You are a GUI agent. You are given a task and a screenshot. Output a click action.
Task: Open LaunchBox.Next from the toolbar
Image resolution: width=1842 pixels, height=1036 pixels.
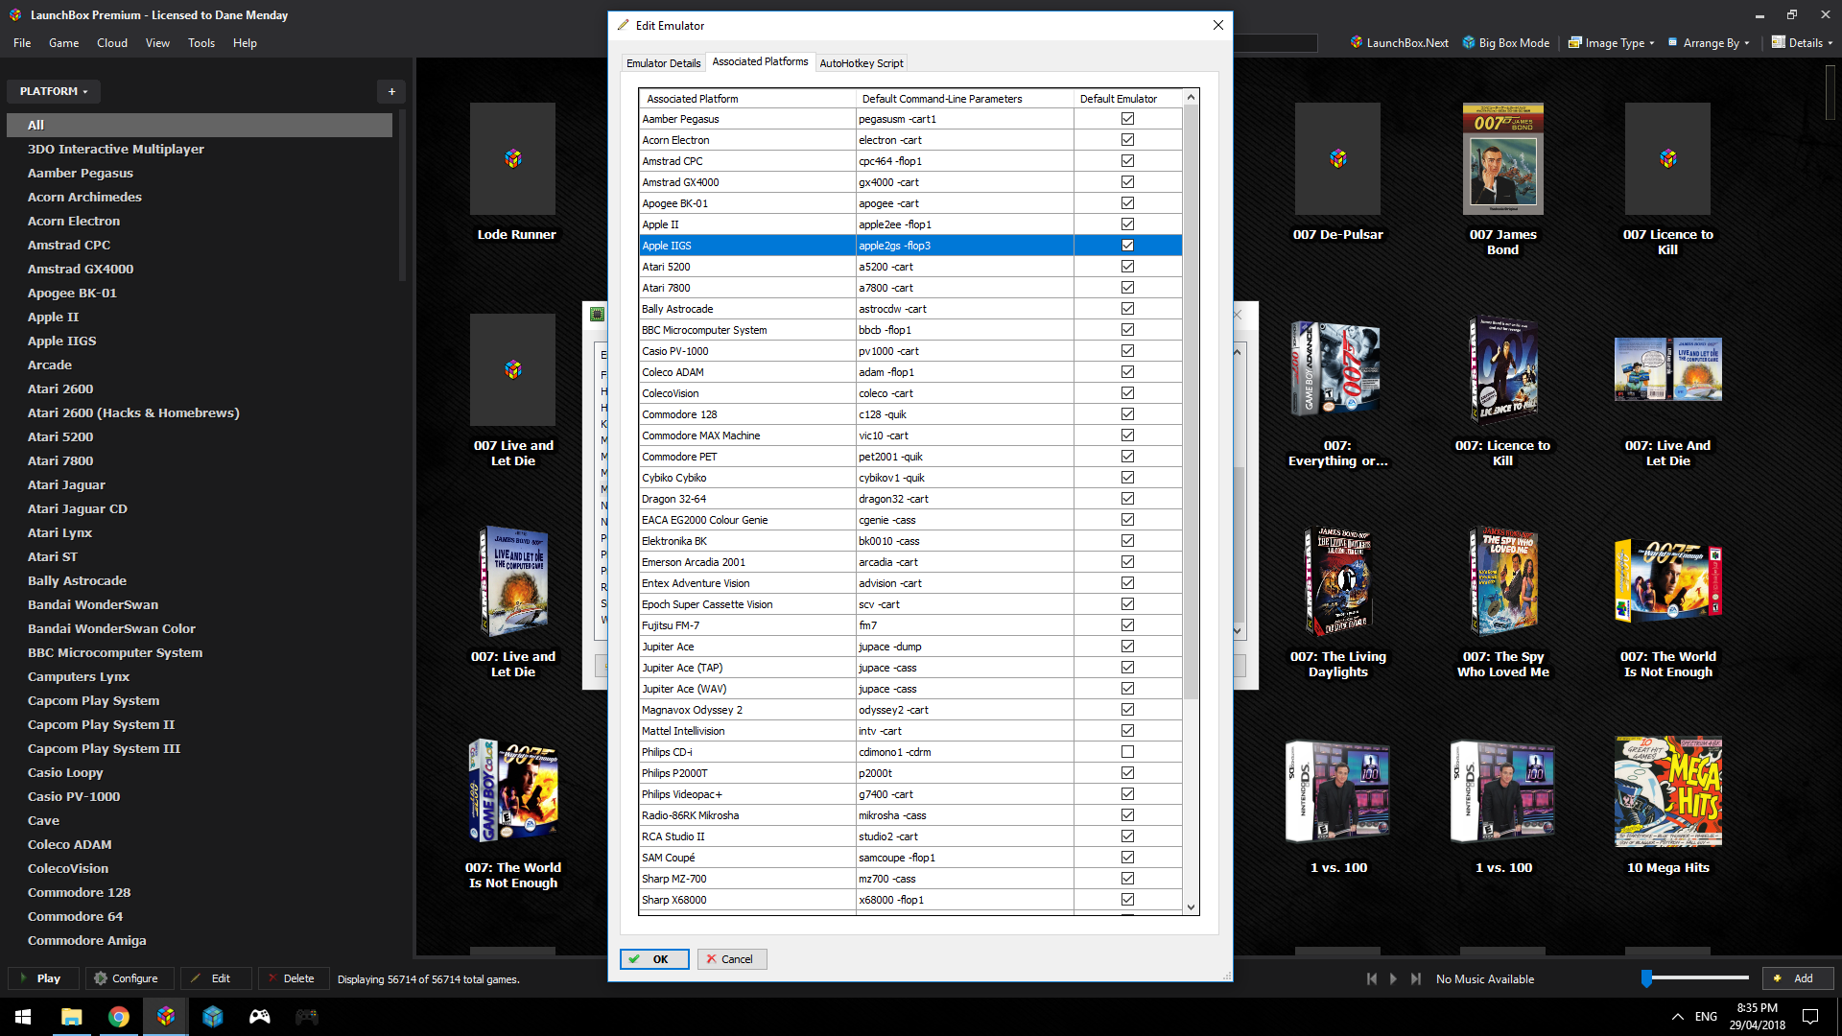[x=1400, y=42]
